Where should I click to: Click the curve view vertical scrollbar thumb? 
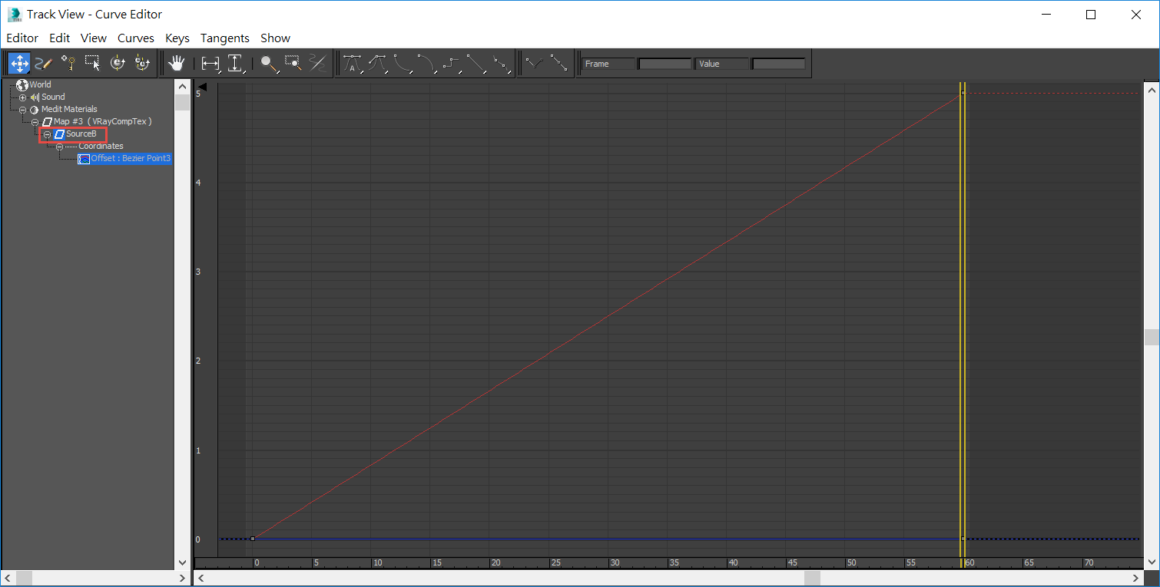pos(1151,338)
